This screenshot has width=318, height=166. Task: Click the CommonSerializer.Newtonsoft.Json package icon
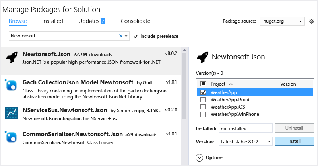pos(11,137)
